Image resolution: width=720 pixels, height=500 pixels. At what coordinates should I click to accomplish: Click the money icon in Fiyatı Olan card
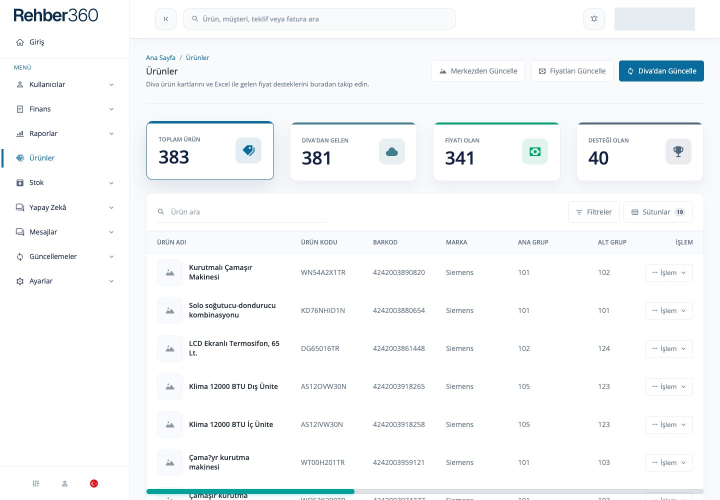[x=535, y=151]
